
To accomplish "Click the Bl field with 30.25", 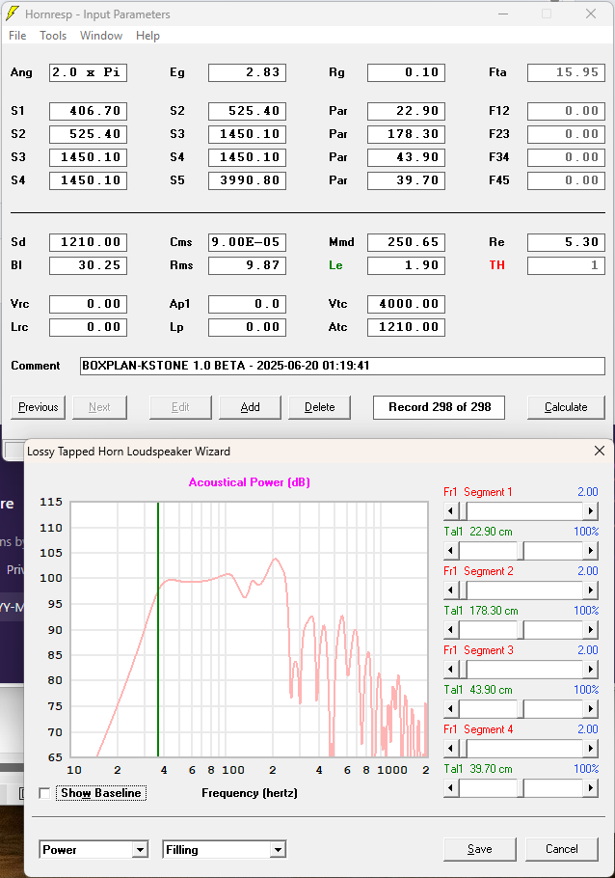I will pyautogui.click(x=88, y=265).
